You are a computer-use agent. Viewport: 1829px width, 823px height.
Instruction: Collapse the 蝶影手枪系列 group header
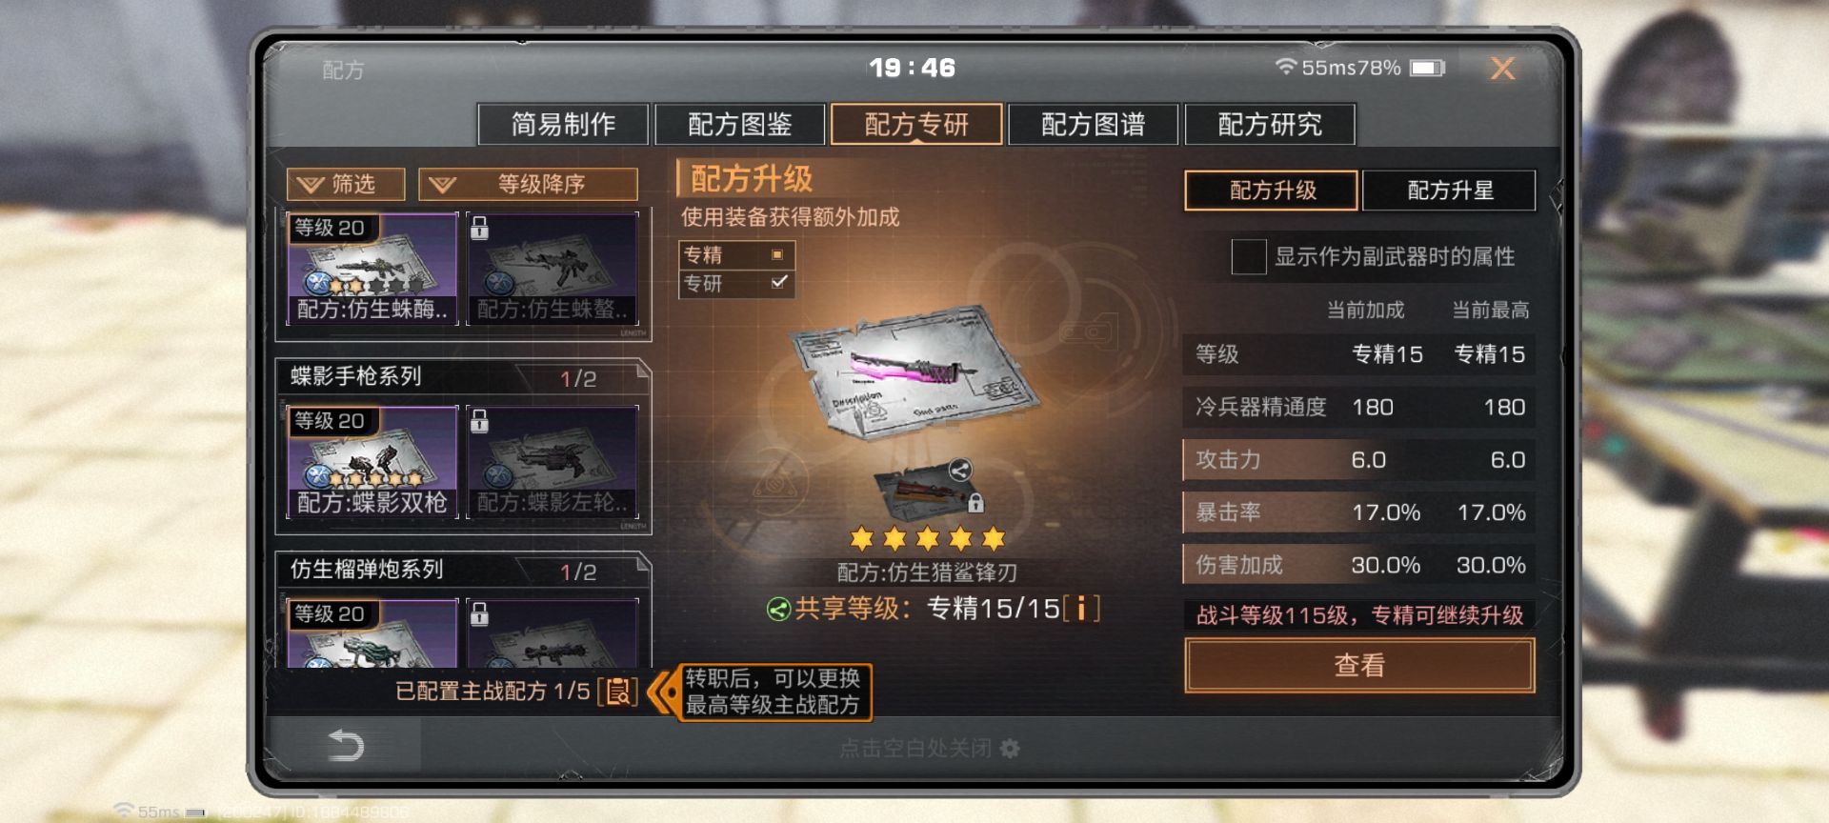[x=463, y=377]
